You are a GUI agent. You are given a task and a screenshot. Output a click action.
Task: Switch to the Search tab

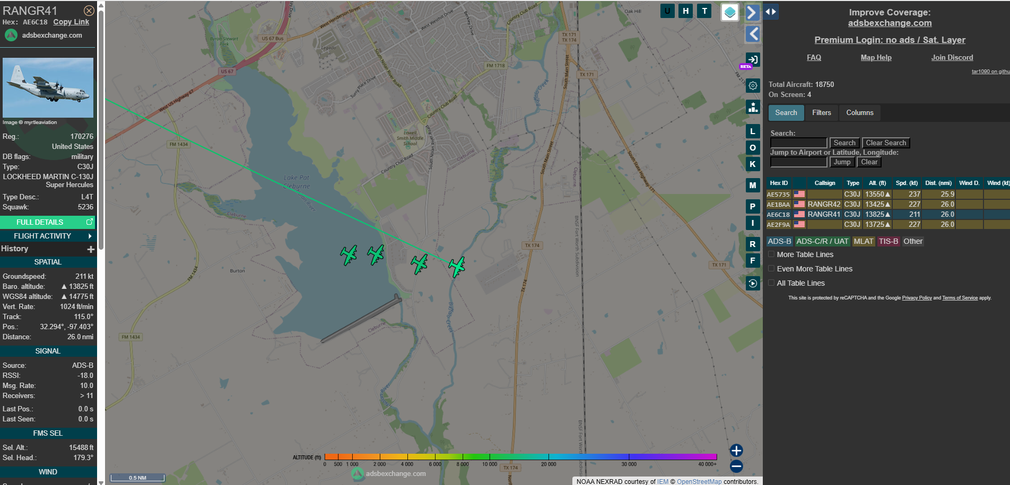[x=786, y=112]
